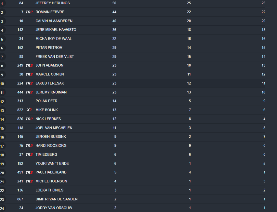Click the TR2 badge by Hardi Roosiorg
Image resolution: width=277 pixels, height=212 pixels.
pos(29,146)
